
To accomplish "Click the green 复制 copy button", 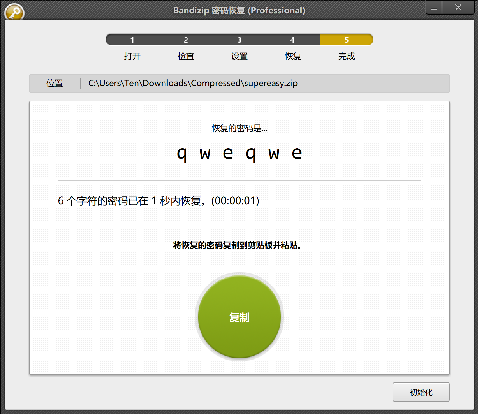I will (x=239, y=317).
